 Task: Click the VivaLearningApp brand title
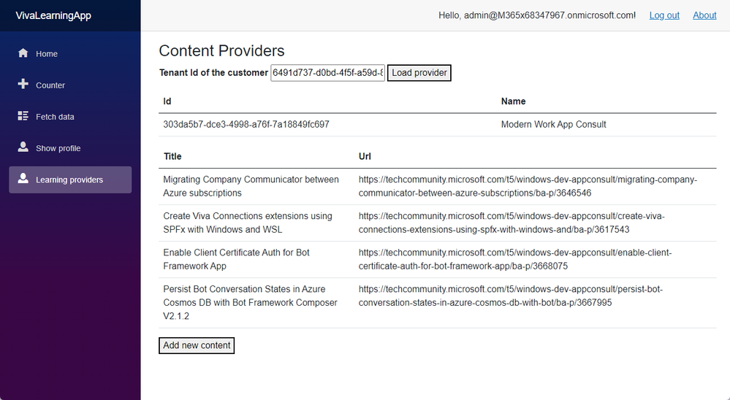[53, 15]
